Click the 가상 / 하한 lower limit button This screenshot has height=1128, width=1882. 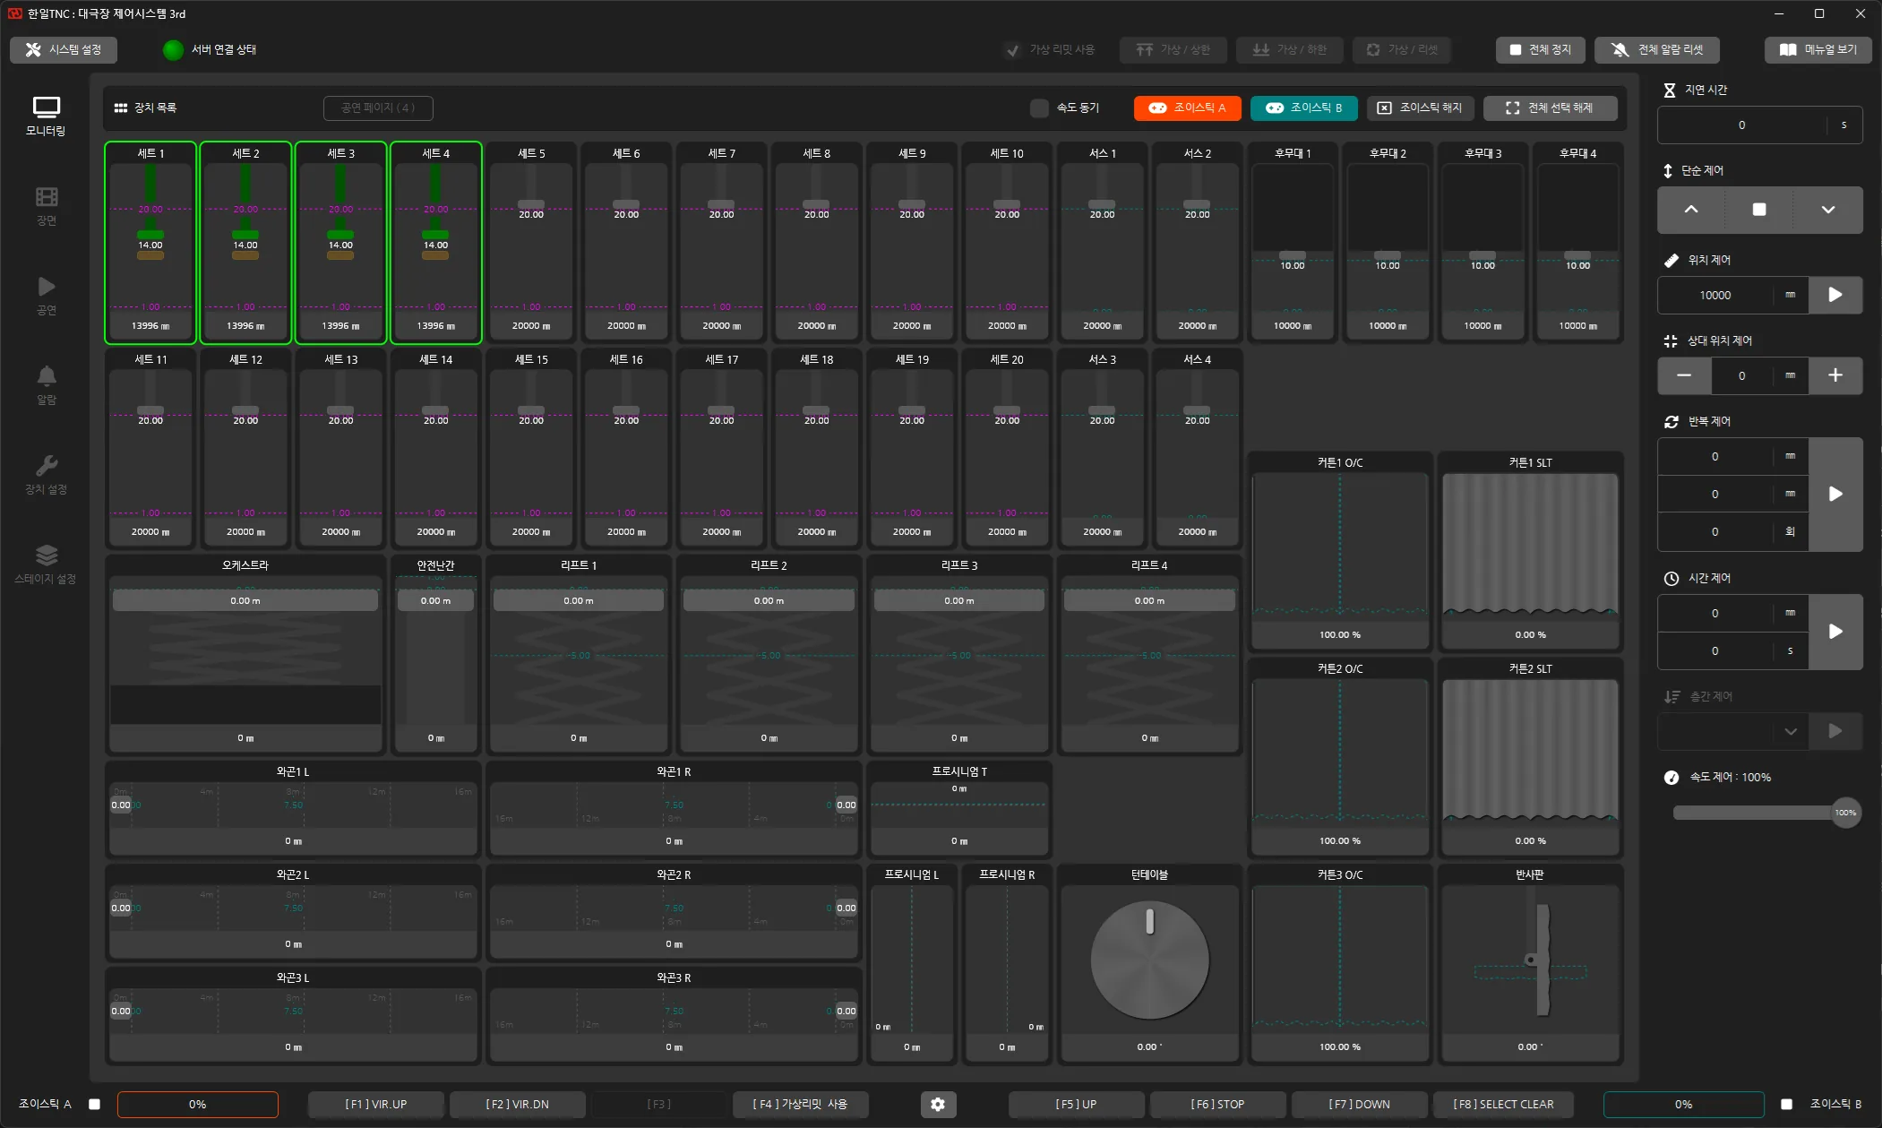click(x=1289, y=49)
